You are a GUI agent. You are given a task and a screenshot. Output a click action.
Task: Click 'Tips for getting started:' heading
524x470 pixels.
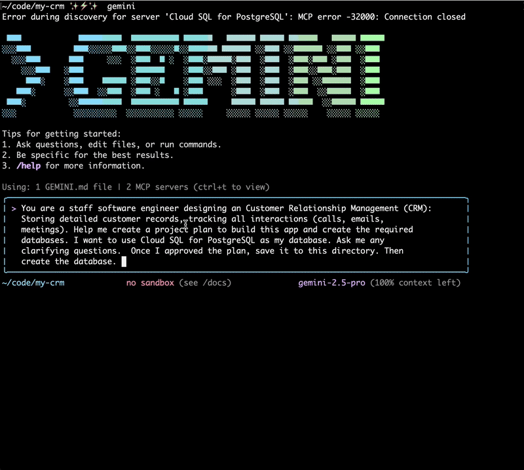[x=62, y=134]
